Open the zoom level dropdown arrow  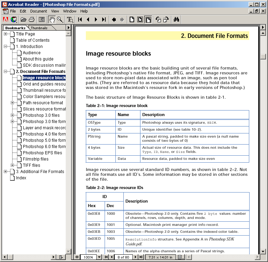(x=99, y=257)
